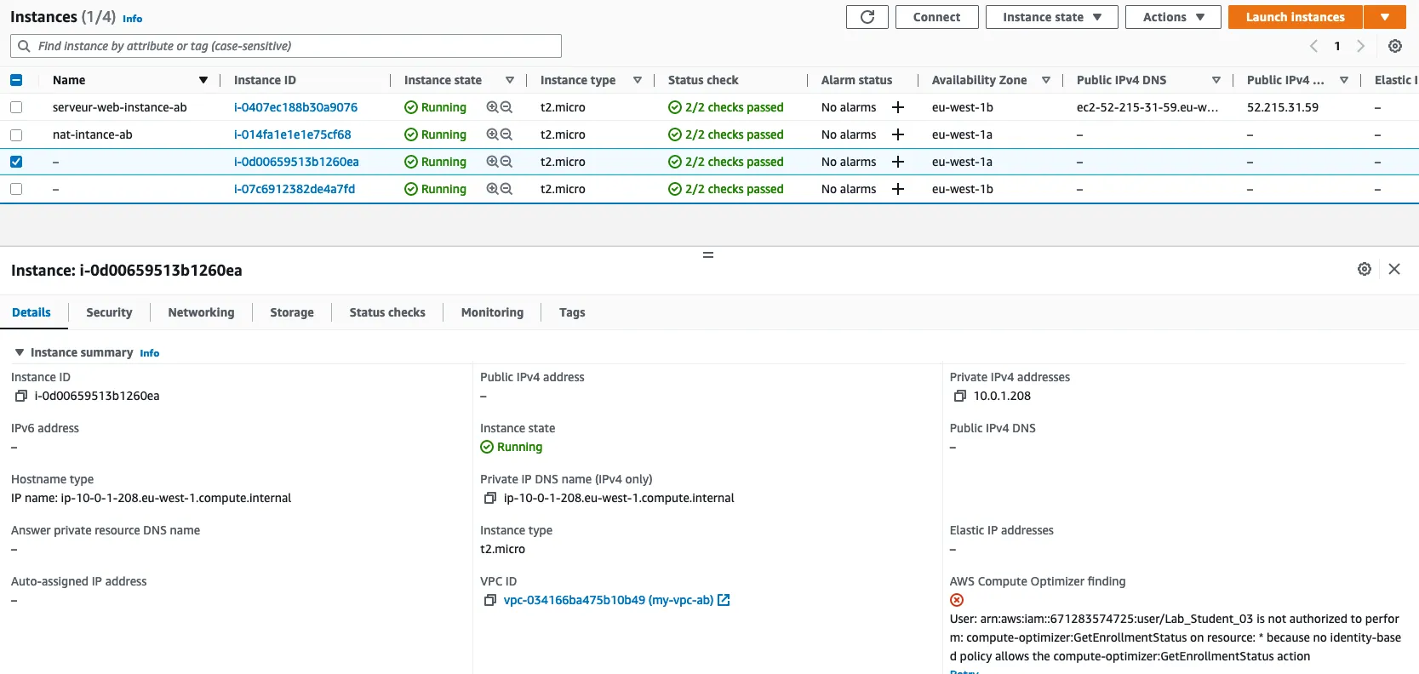Check the nat-intance-ab row checkbox
The height and width of the screenshot is (674, 1419).
click(x=16, y=134)
